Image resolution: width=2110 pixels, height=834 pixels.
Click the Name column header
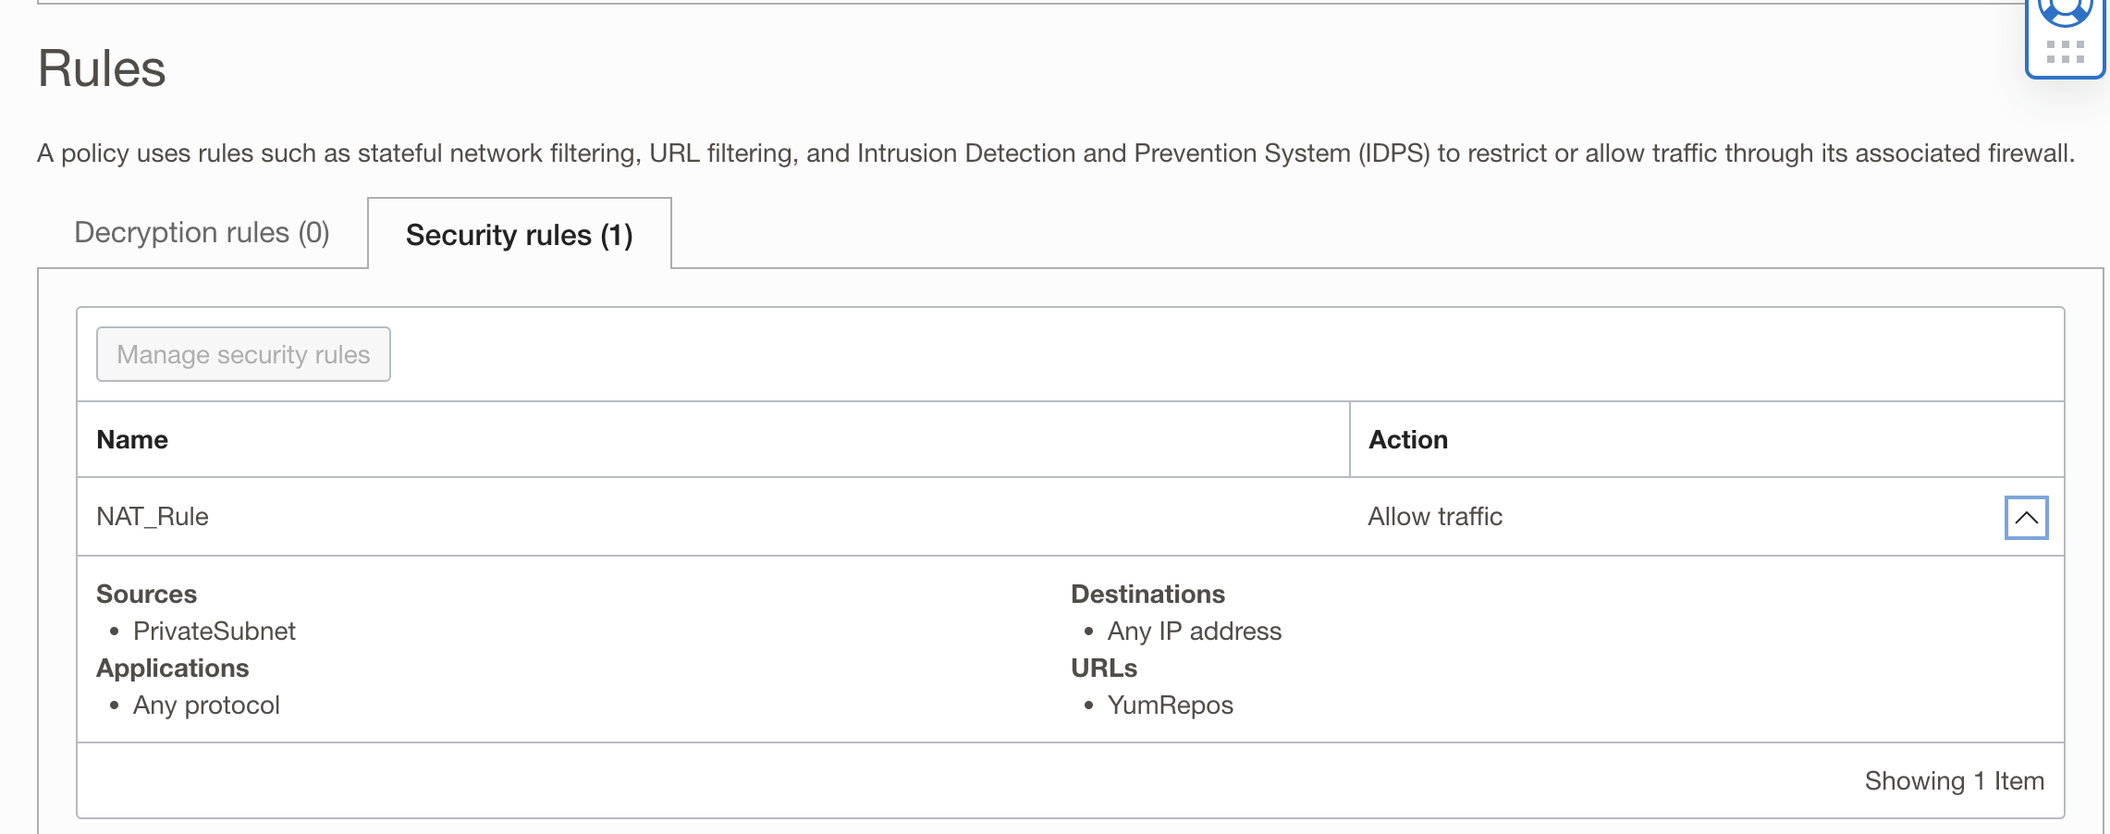(x=132, y=440)
